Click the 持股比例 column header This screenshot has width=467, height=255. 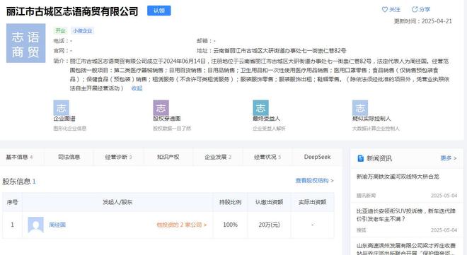pyautogui.click(x=230, y=202)
